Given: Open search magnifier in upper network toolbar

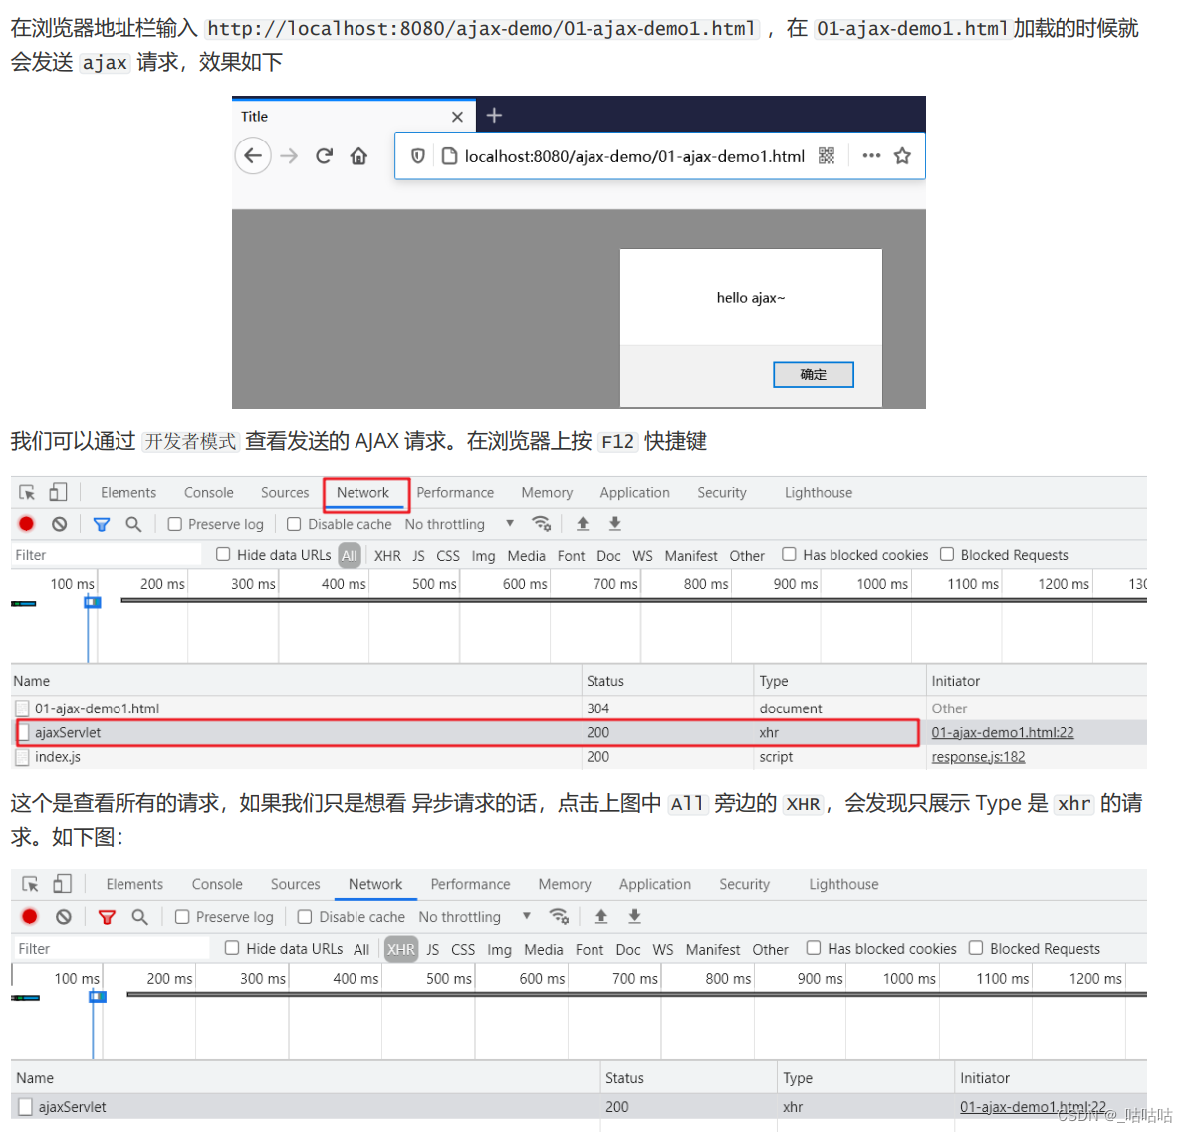Looking at the screenshot, I should click(133, 524).
